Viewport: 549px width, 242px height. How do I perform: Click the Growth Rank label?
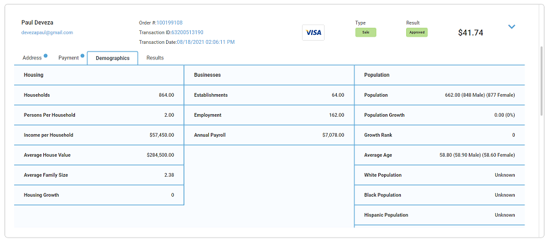[378, 135]
